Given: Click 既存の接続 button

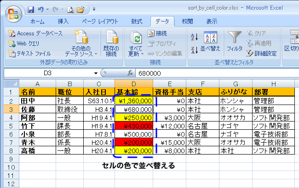Looking at the screenshot, I should coord(111,44).
